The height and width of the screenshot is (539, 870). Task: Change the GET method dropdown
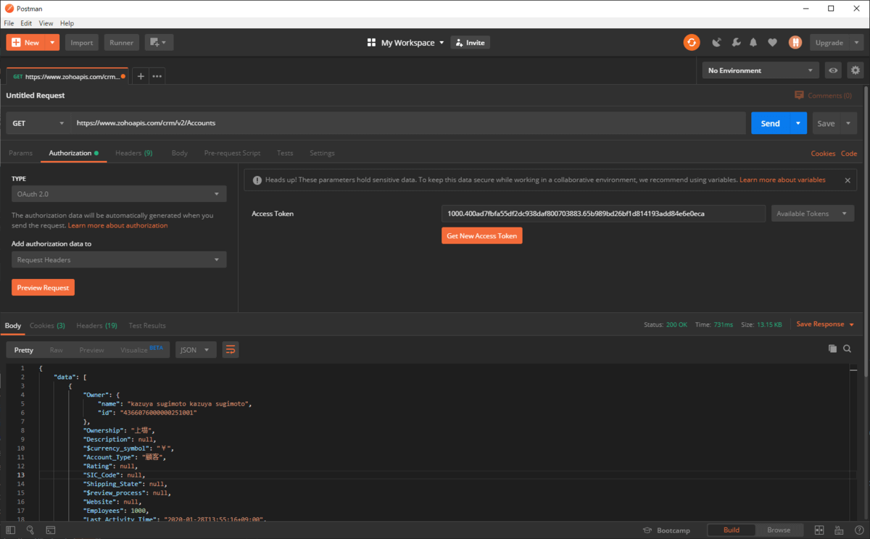[x=38, y=123]
